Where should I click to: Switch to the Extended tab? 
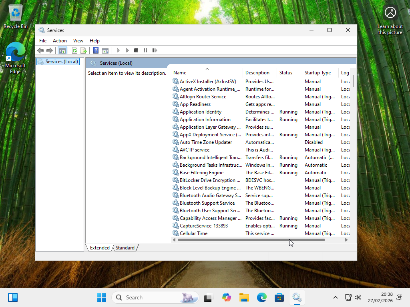coord(100,248)
